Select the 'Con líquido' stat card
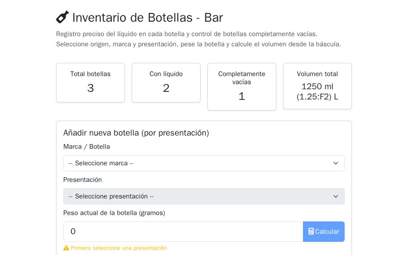 pyautogui.click(x=166, y=82)
